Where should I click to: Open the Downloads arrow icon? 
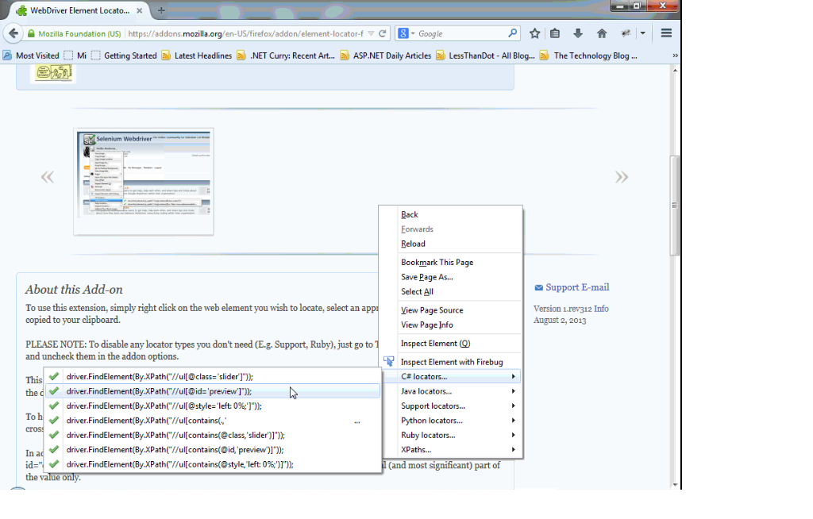(x=578, y=33)
